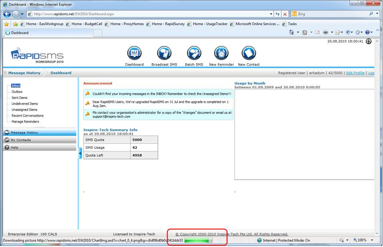Create a New Contact via its icon
Image resolution: width=383 pixels, height=247 pixels.
click(x=249, y=53)
